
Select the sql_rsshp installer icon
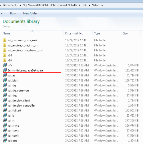(5, 125)
